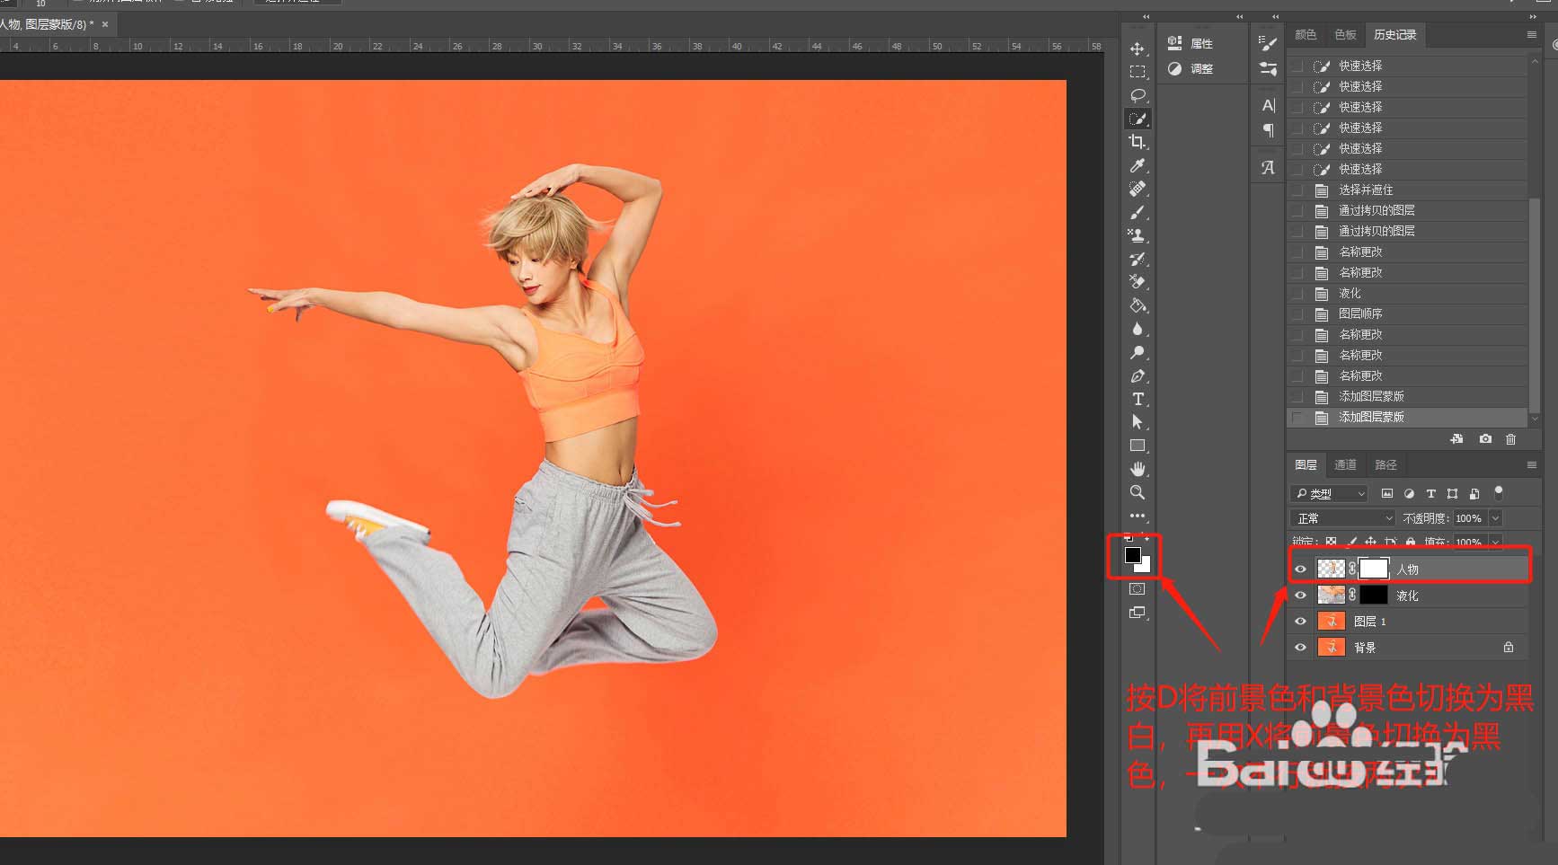Open the History panel options menu
This screenshot has width=1558, height=865.
(1531, 34)
